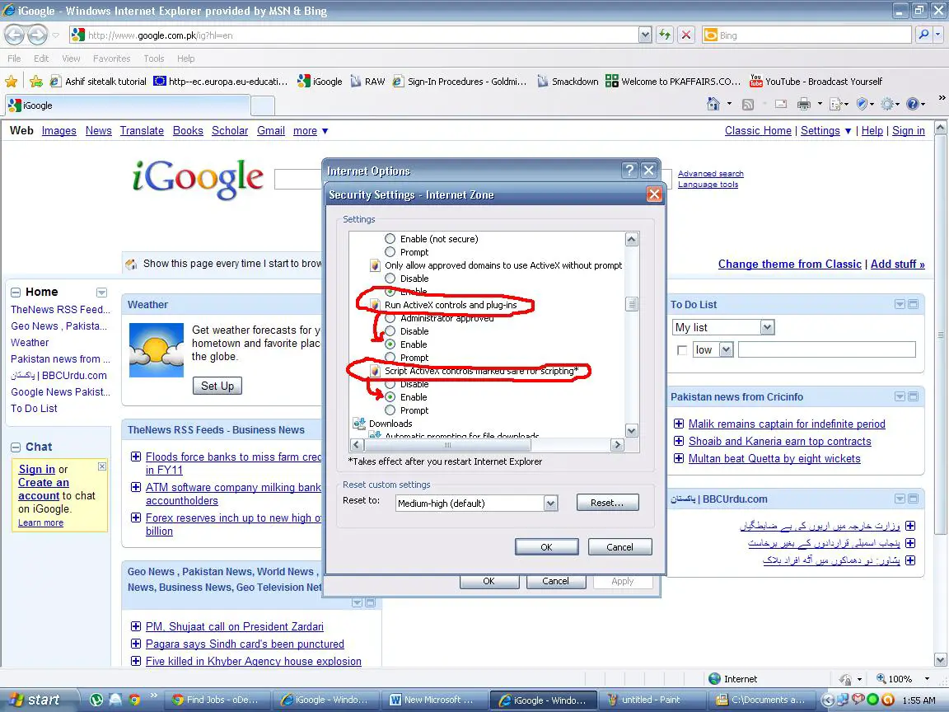Open the Home tab dropdown arrow in sidebar
This screenshot has height=712, width=949.
(101, 293)
